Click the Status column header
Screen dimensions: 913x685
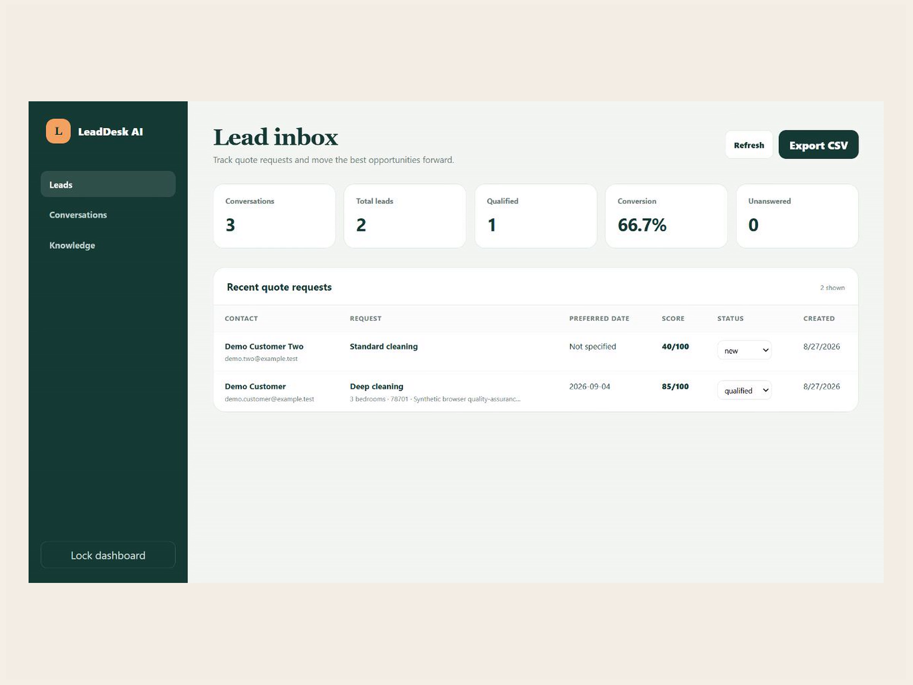point(730,319)
